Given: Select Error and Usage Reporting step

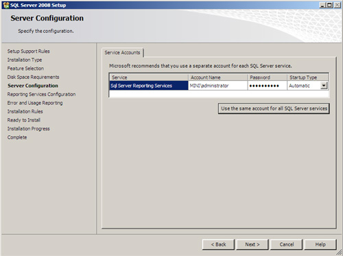Looking at the screenshot, I should [x=35, y=103].
